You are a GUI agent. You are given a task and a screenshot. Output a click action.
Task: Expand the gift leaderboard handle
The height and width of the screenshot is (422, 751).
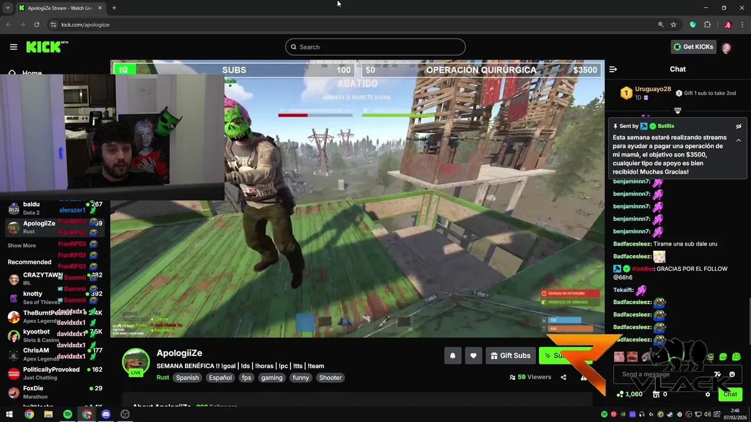[678, 110]
